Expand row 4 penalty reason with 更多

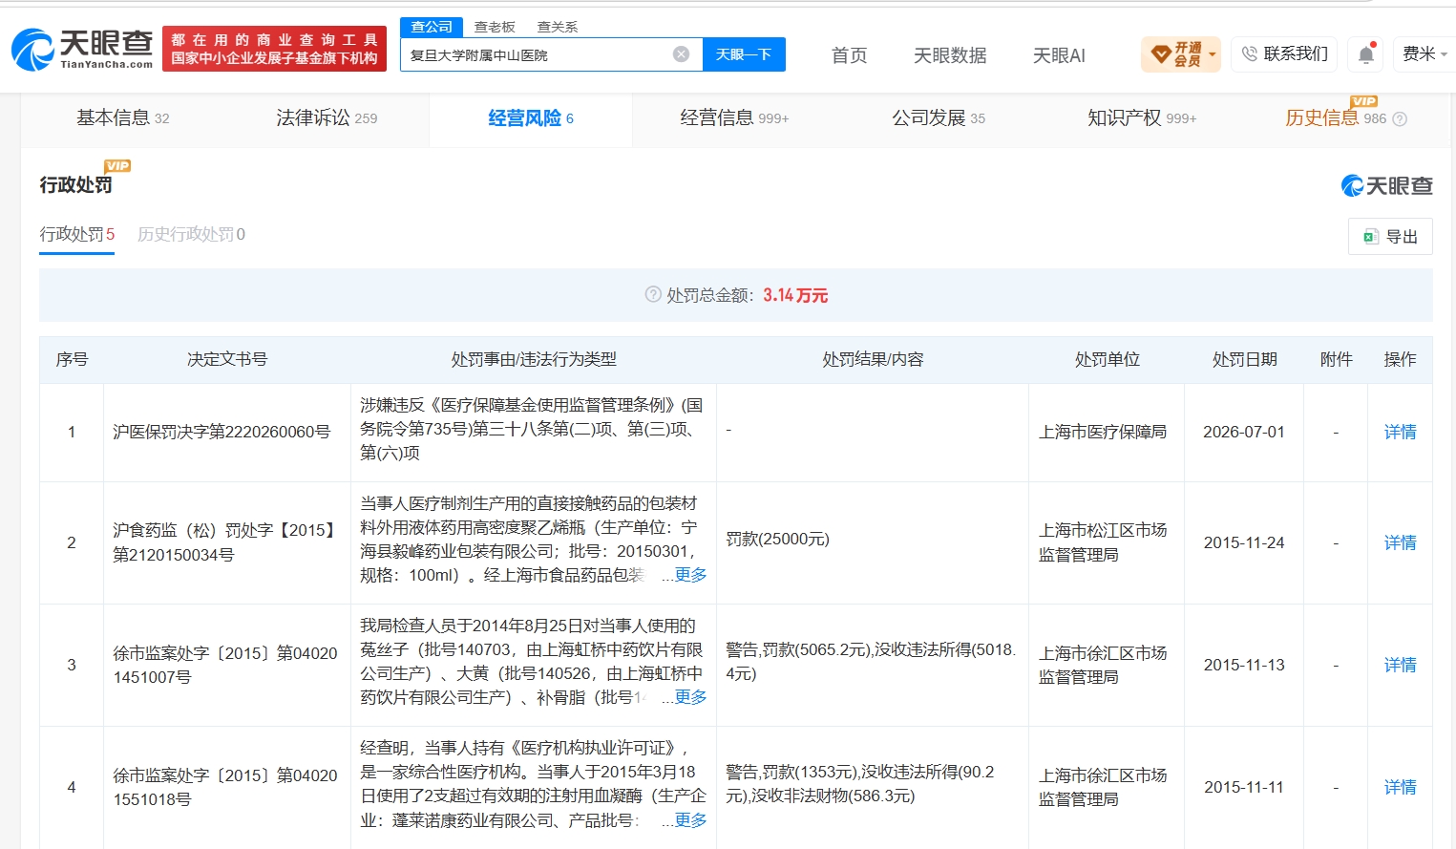click(x=690, y=820)
